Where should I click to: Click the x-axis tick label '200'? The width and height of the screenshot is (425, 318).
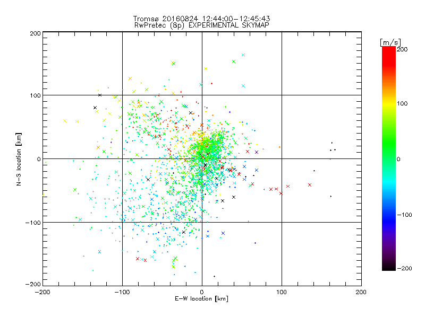pyautogui.click(x=361, y=292)
